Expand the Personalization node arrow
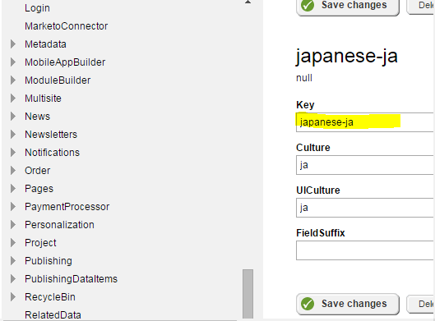 pyautogui.click(x=13, y=225)
